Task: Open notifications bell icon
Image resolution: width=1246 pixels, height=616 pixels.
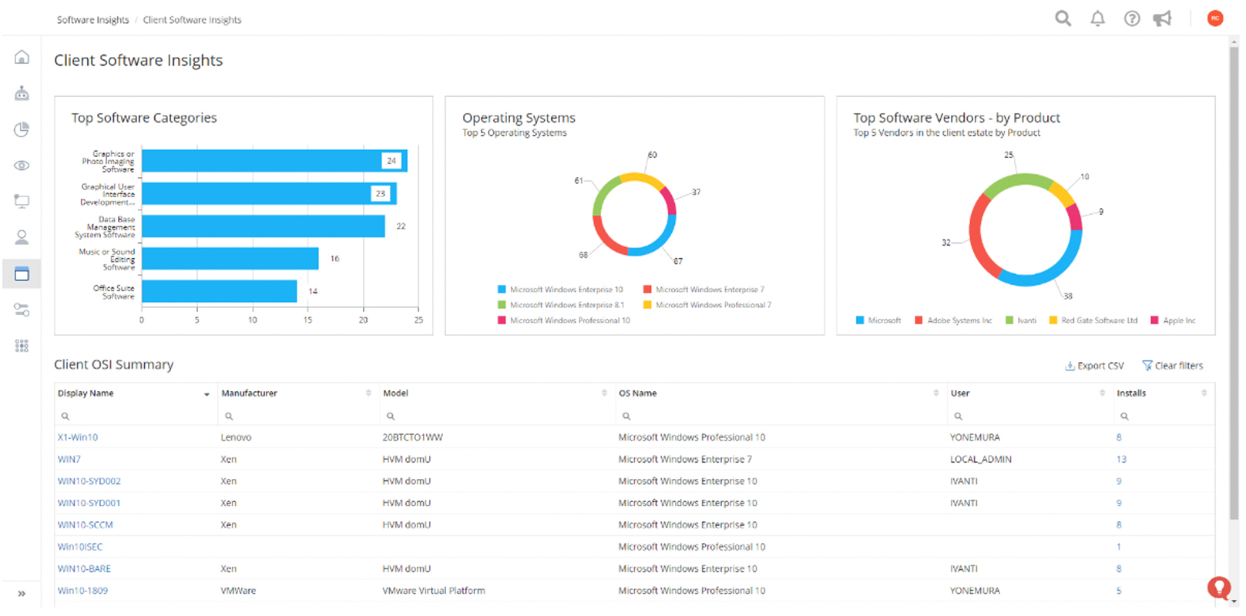Action: (1097, 18)
